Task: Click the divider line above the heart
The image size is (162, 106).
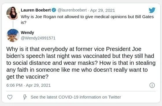Action: (x=81, y=91)
